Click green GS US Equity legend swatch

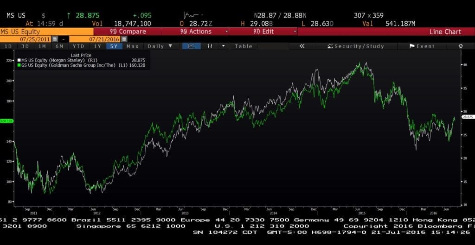(x=19, y=65)
